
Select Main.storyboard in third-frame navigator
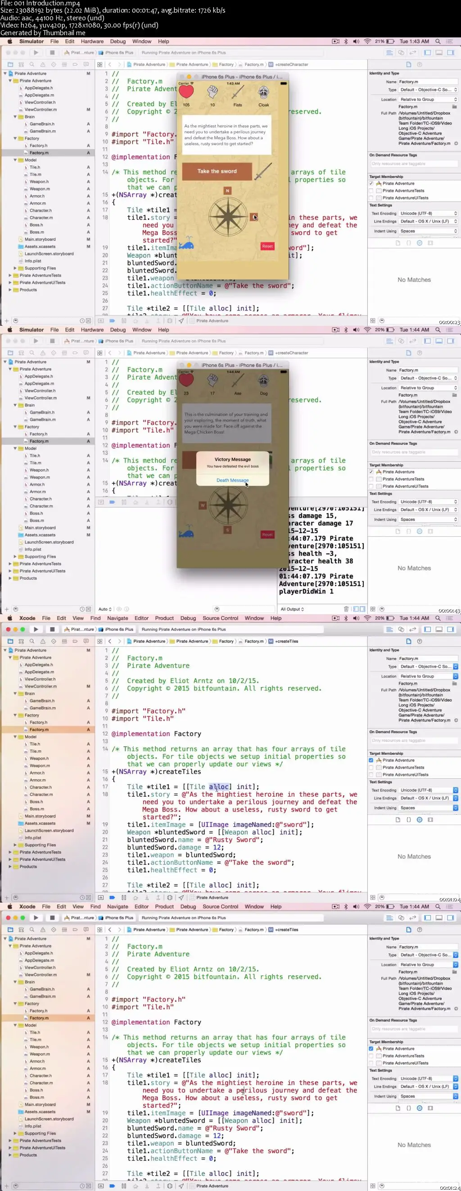coord(40,816)
